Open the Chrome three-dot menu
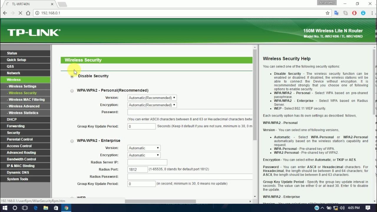The image size is (377, 212). pos(372,13)
